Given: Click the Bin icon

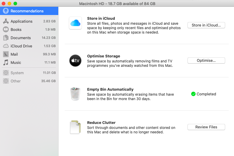Looking at the screenshot, I should [x=75, y=94].
